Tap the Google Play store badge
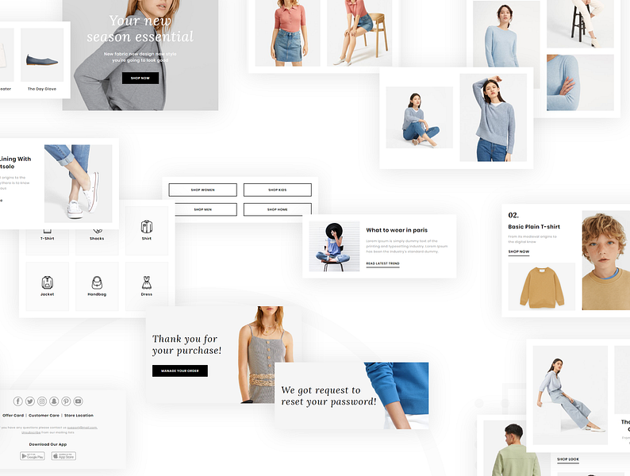Image resolution: width=630 pixels, height=476 pixels. pyautogui.click(x=33, y=456)
